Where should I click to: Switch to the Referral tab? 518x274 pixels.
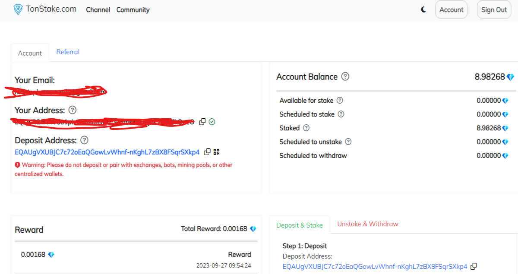68,52
